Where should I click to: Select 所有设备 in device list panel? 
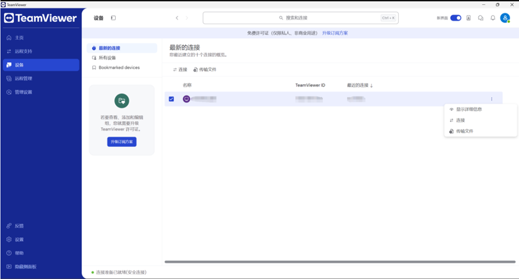click(x=122, y=58)
